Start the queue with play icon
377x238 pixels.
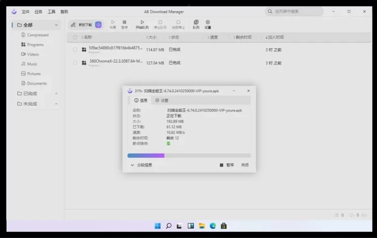[142, 22]
